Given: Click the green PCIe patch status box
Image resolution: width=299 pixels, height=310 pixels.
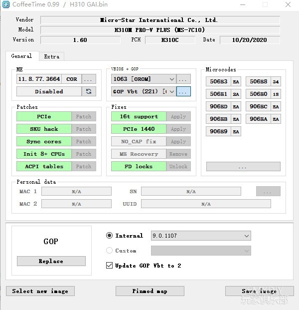Looking at the screenshot, I should coord(44,116).
